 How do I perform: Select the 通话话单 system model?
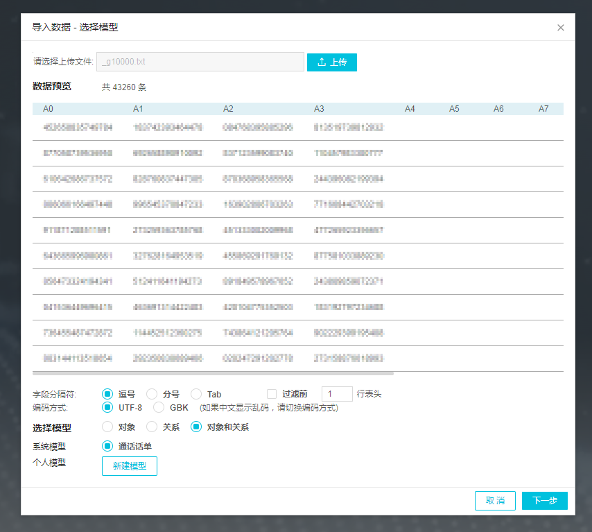[x=107, y=446]
